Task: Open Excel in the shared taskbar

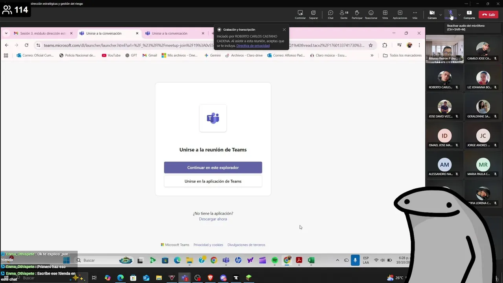Action: pos(311,260)
